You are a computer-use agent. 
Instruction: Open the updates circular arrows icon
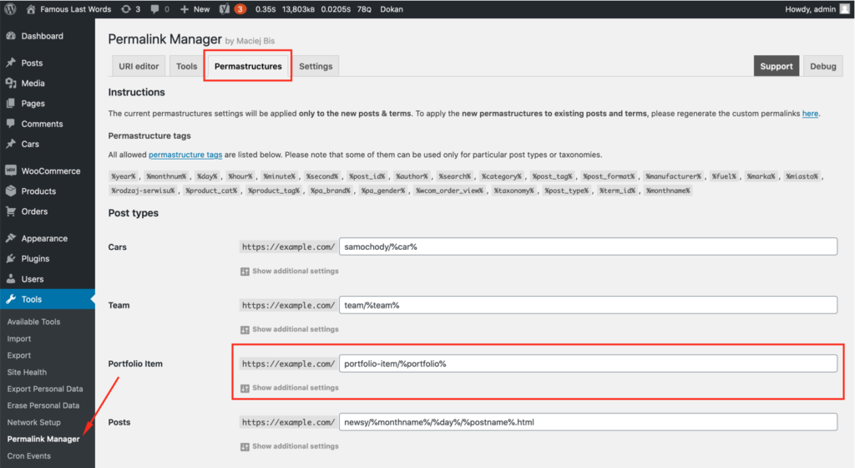tap(126, 9)
